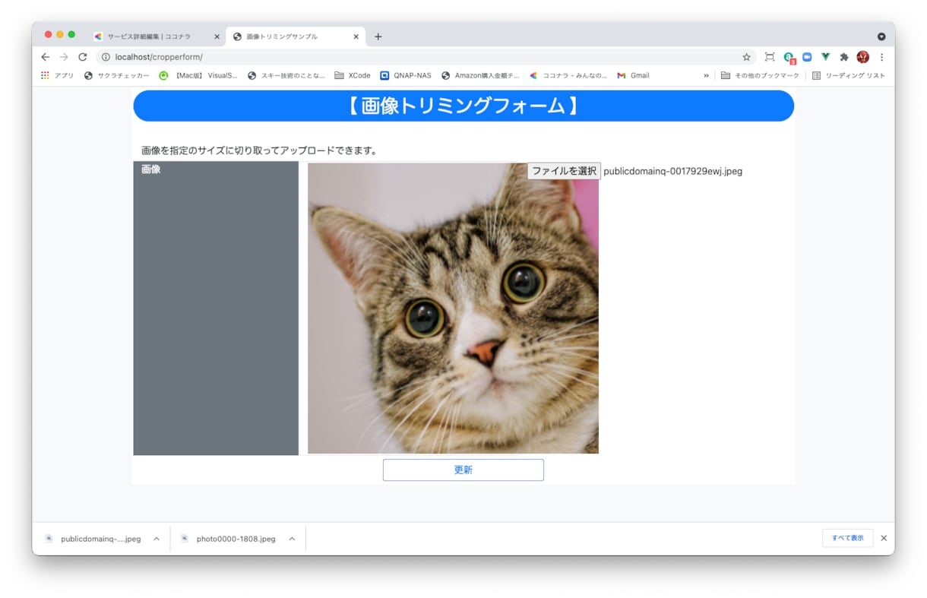This screenshot has height=598, width=927.
Task: Go back to the previous page
Action: pos(46,57)
